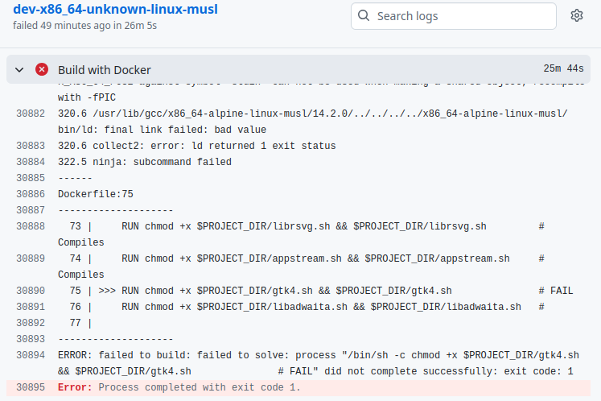Select log line number 30882
The height and width of the screenshot is (401, 601).
31,114
